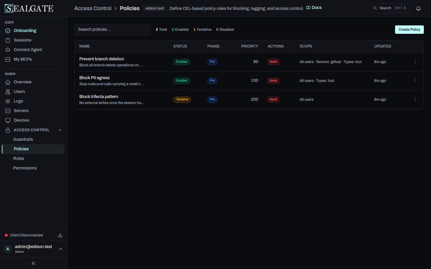Filter by 0 Disabled policies

[x=225, y=30]
